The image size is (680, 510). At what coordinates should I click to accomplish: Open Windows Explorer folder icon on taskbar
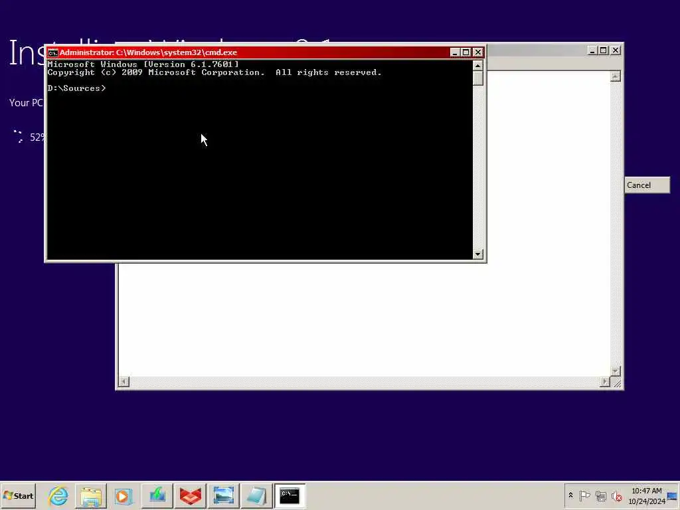(x=90, y=495)
